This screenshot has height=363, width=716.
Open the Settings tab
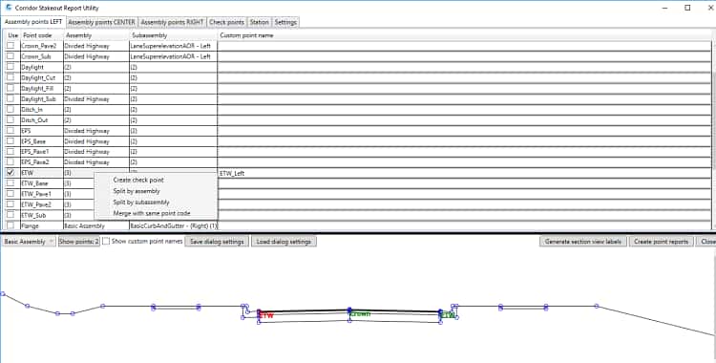click(x=285, y=22)
